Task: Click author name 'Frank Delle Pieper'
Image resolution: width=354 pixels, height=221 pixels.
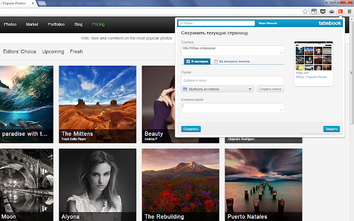Action: click(74, 139)
